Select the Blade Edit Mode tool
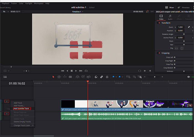This screenshot has width=194, height=137. pyautogui.click(x=70, y=77)
